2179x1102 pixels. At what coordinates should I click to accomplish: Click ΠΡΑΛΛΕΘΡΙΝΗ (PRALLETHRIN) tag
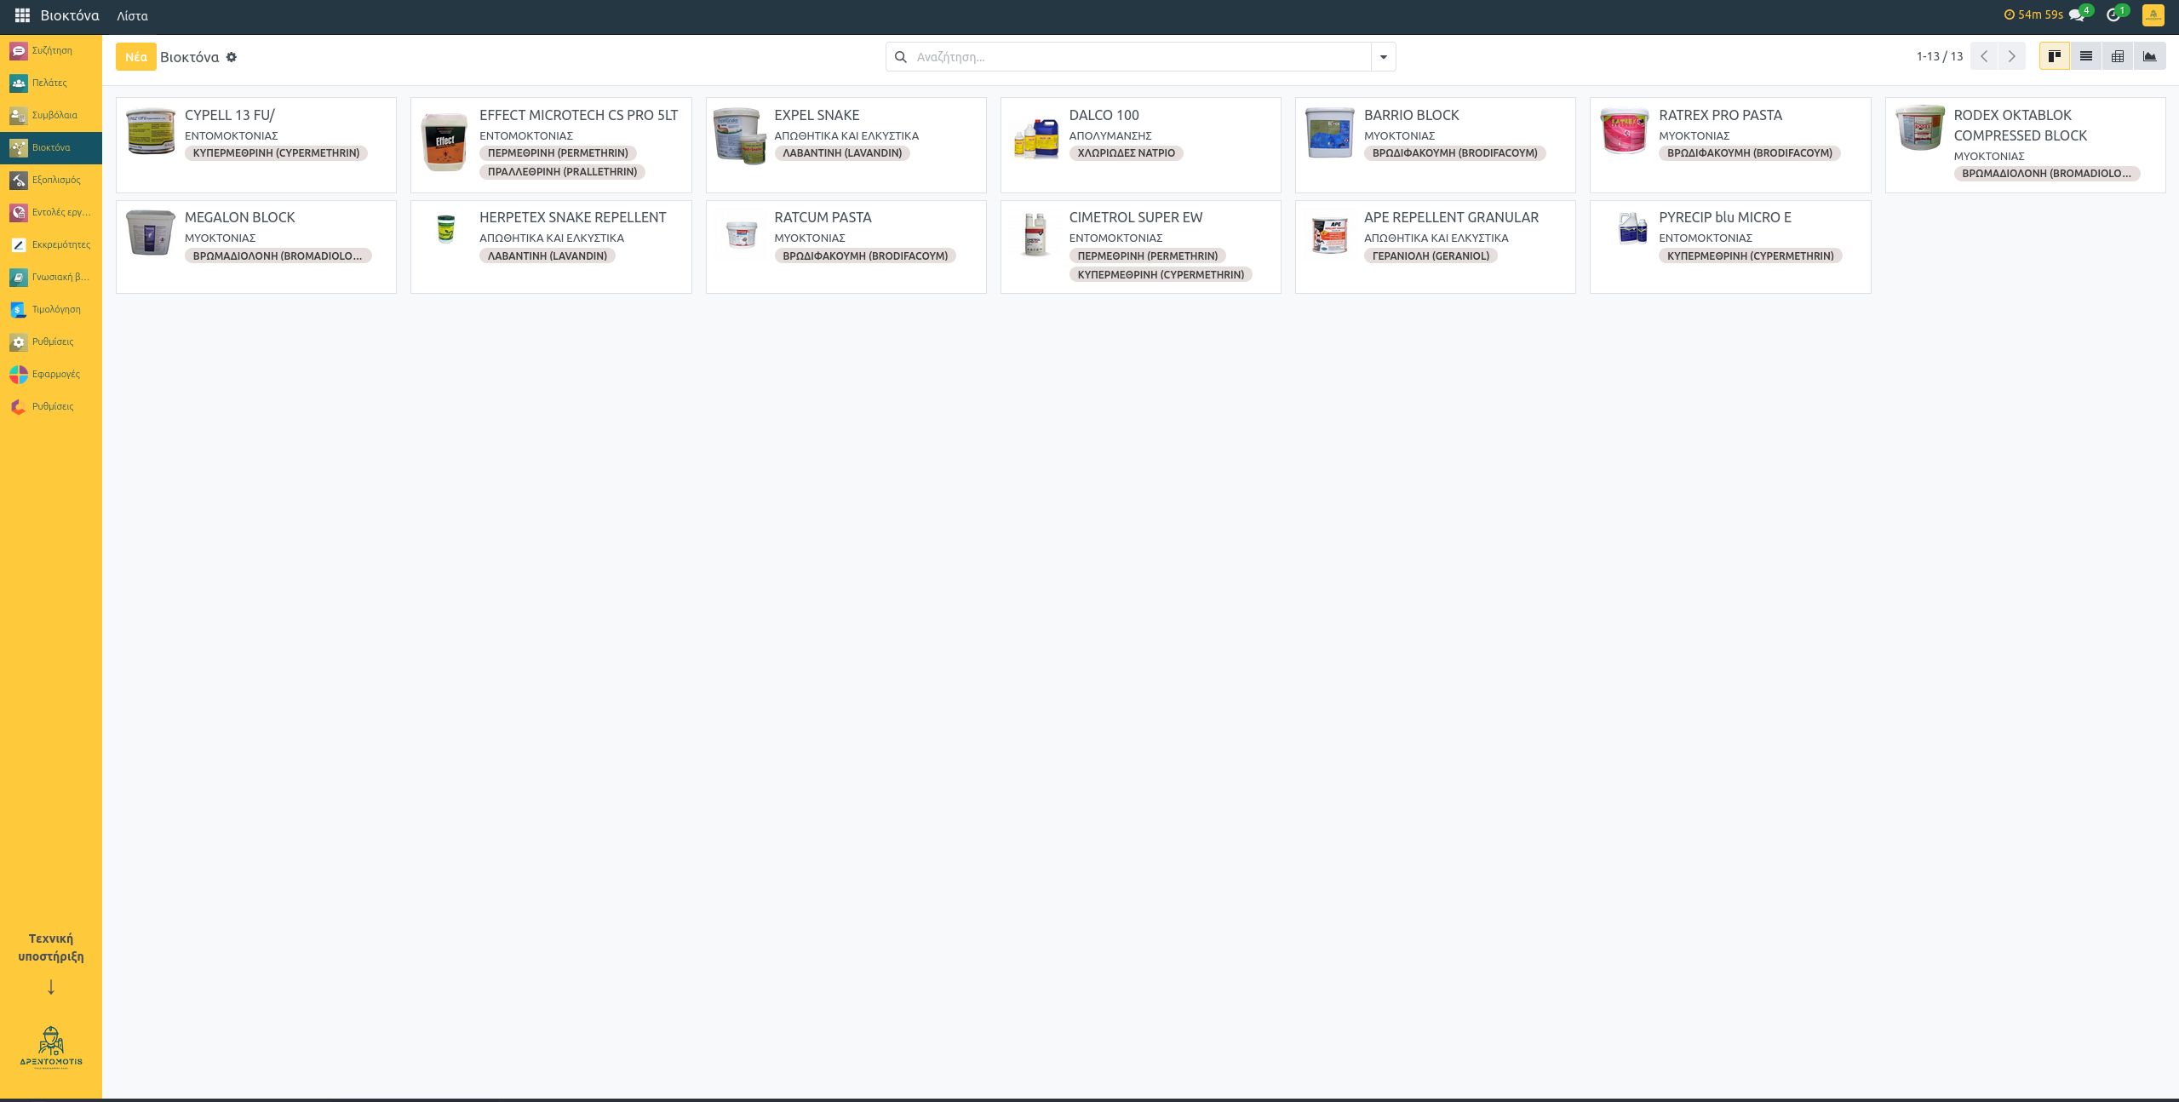[x=562, y=172]
